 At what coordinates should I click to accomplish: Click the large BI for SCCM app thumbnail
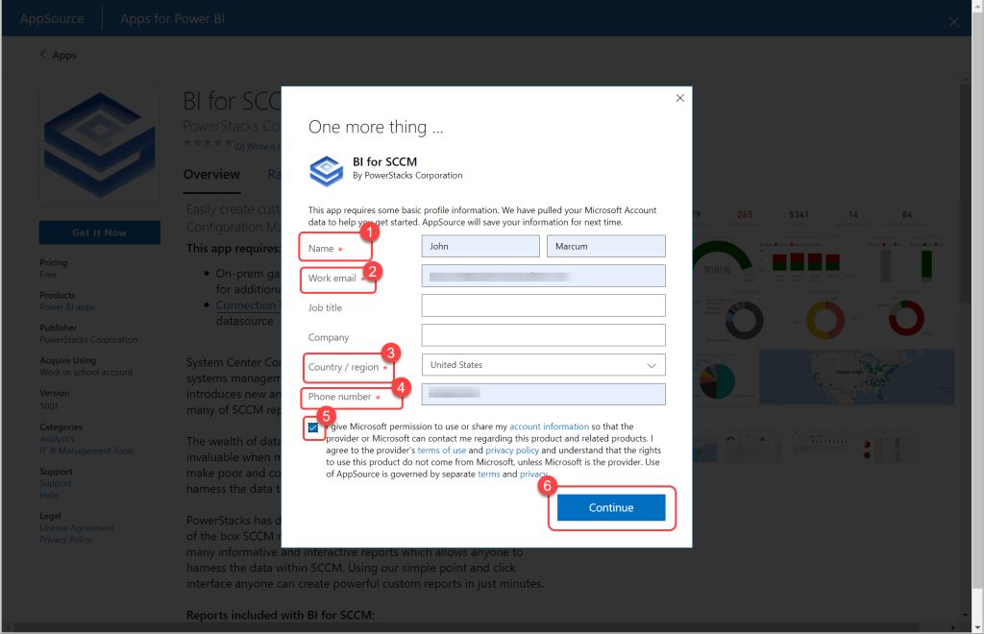[100, 148]
